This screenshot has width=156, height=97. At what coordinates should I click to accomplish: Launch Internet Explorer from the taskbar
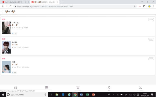69,95
